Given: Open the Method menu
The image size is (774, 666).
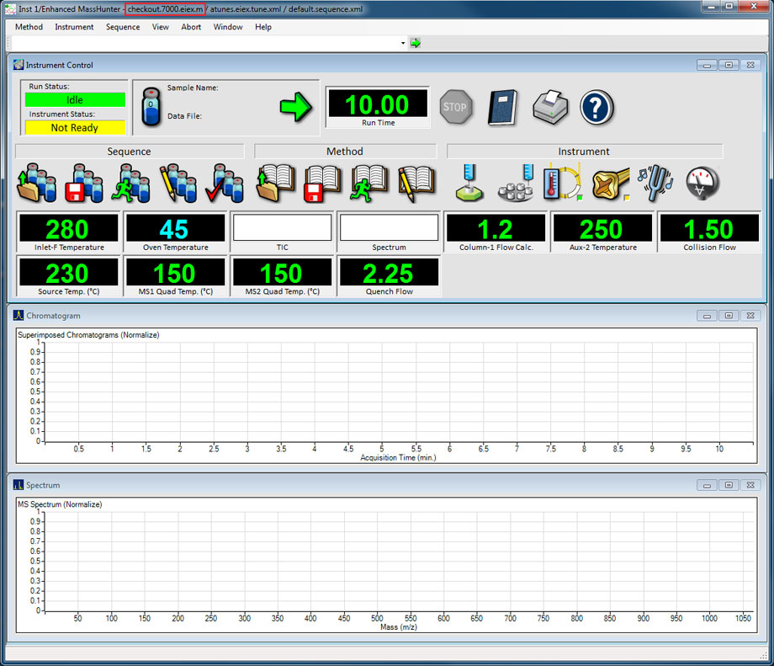Looking at the screenshot, I should coord(29,27).
